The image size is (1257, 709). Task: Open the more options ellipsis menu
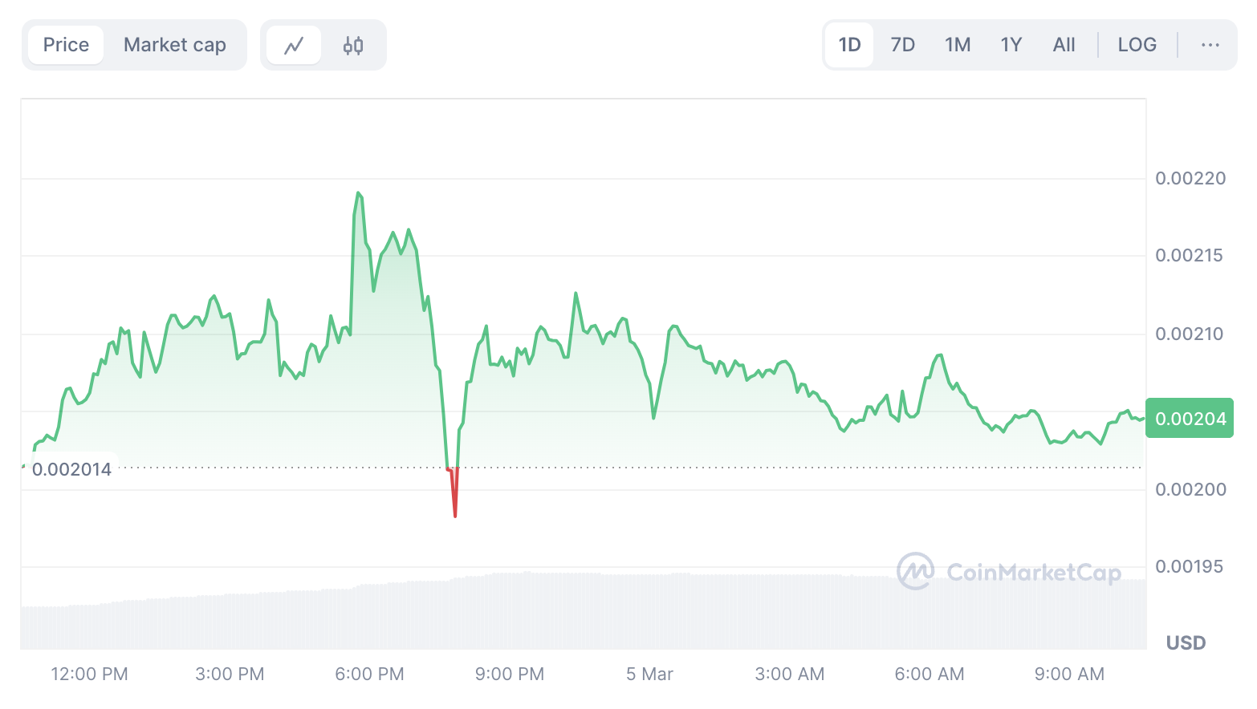pos(1210,45)
